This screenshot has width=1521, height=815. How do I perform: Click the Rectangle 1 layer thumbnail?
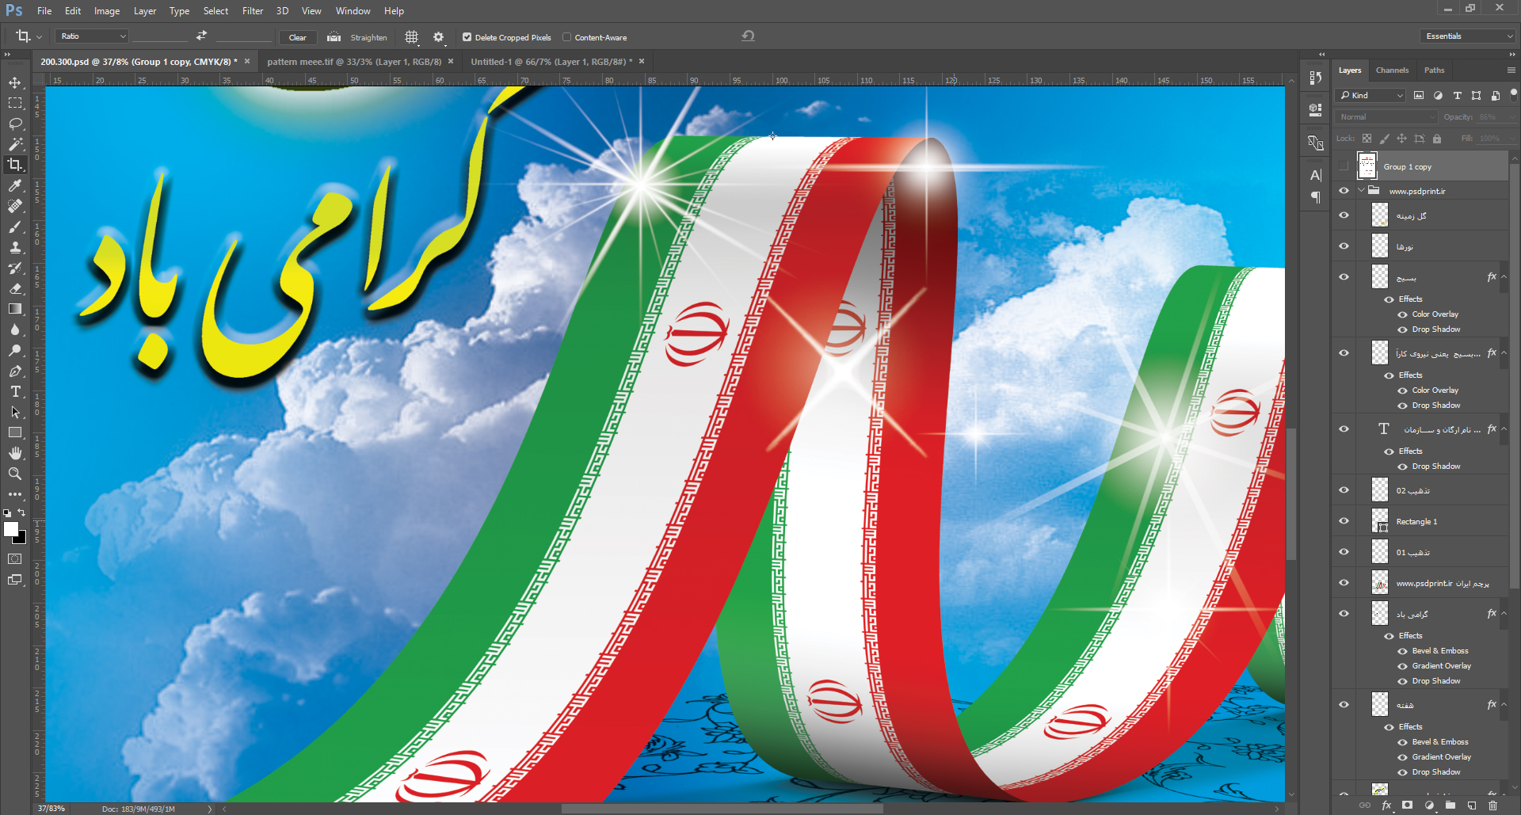(1380, 521)
